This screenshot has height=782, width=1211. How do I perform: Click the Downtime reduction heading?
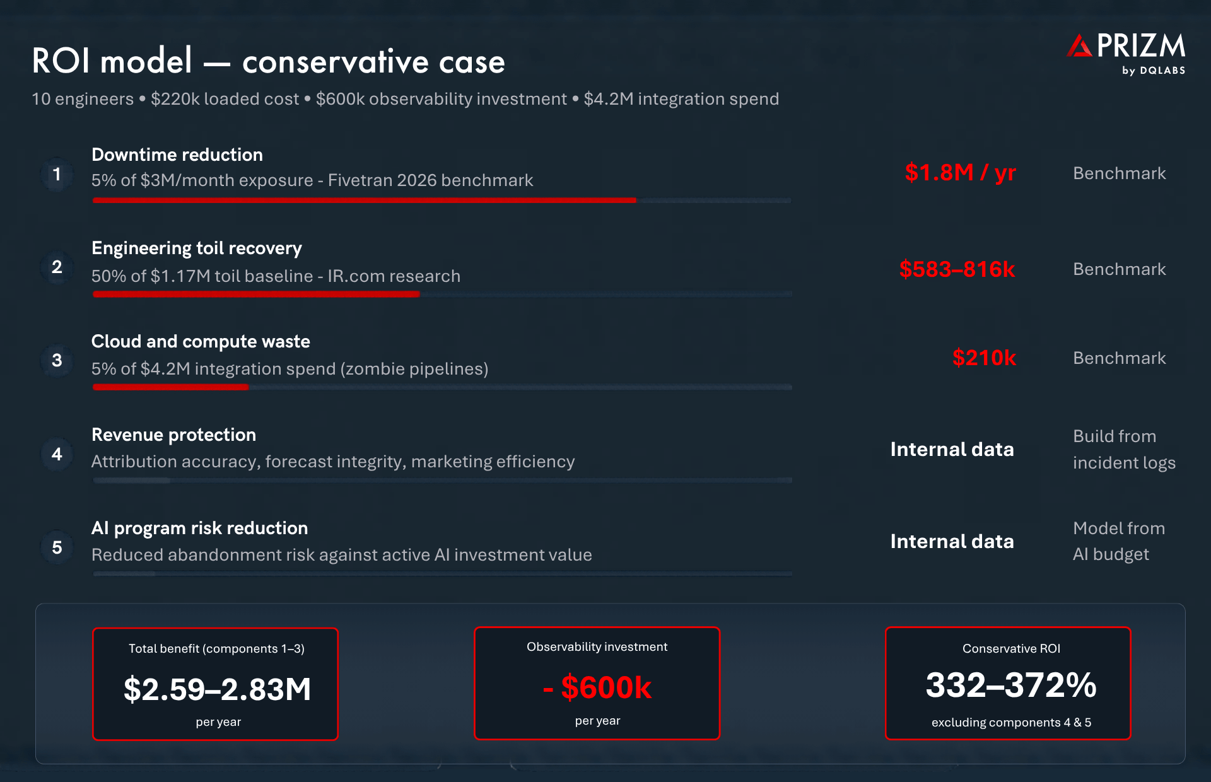point(177,155)
